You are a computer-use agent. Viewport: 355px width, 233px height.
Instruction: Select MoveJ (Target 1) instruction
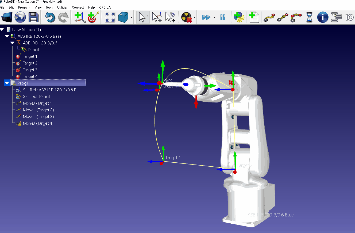pos(38,103)
